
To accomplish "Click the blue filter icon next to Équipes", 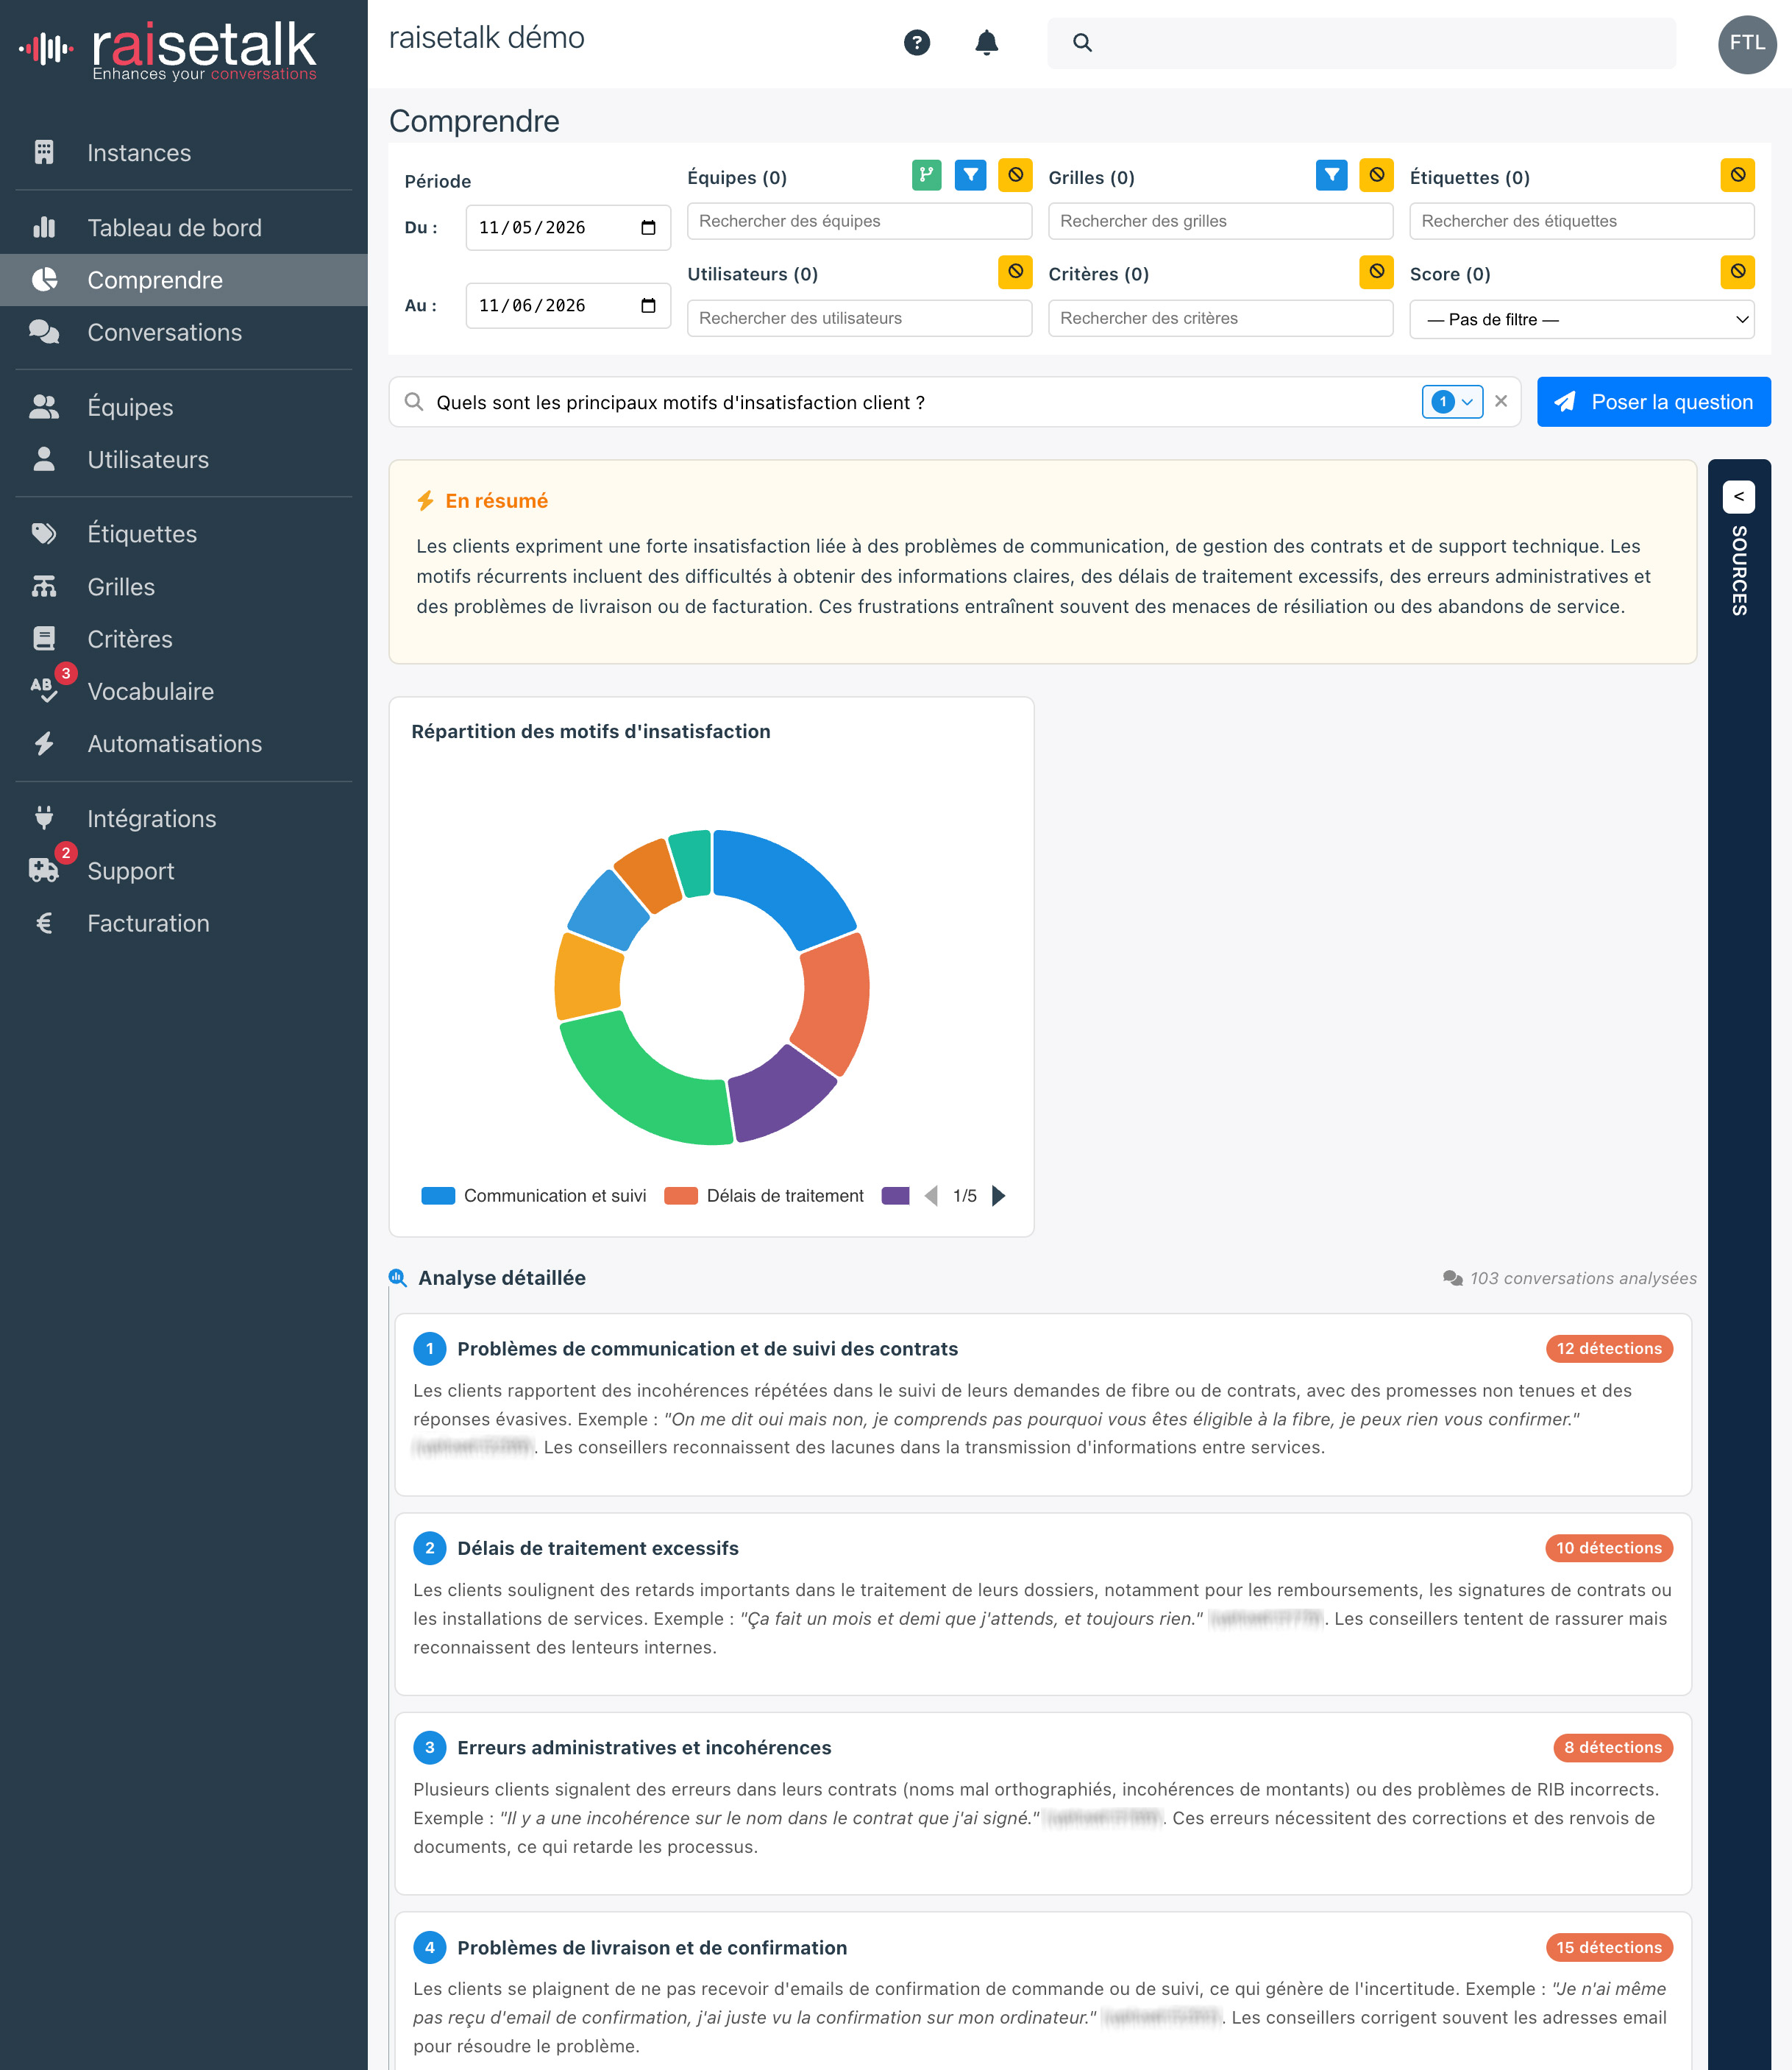I will (970, 175).
